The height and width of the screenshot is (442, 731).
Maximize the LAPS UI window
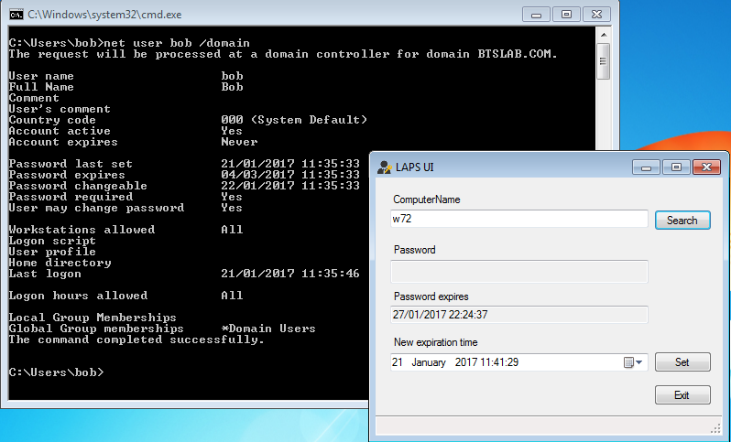pyautogui.click(x=676, y=167)
